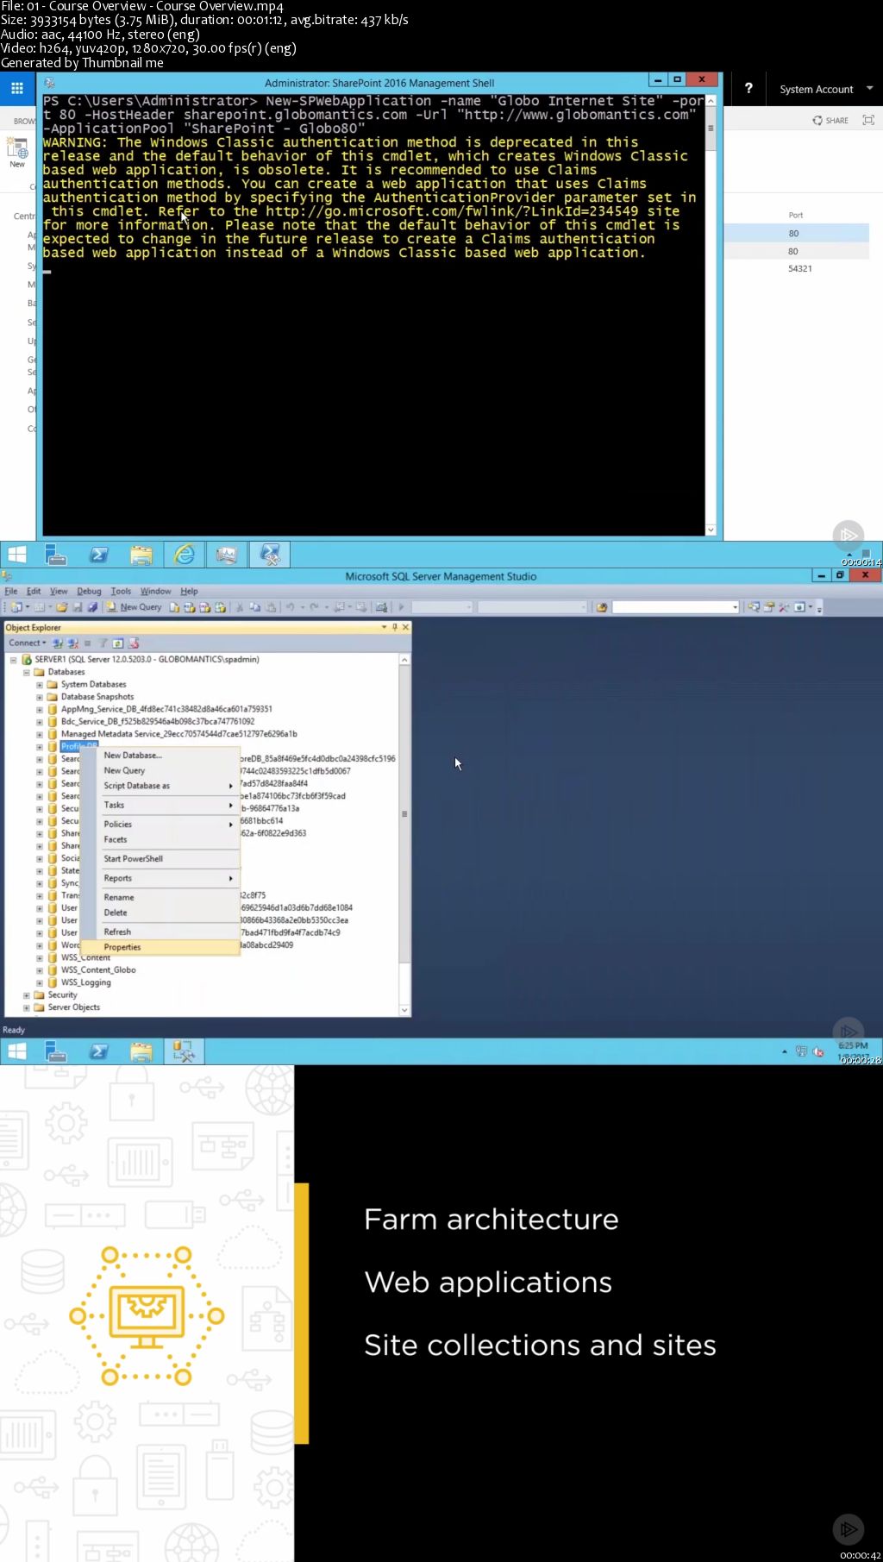The height and width of the screenshot is (1562, 883).
Task: Open the Window menu in SSMS
Action: 155,592
